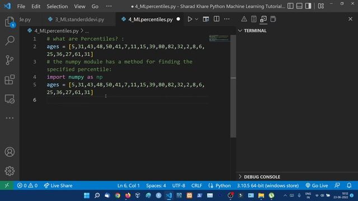Collapse the TERMINAL section
The height and width of the screenshot is (201, 358).
click(x=240, y=31)
